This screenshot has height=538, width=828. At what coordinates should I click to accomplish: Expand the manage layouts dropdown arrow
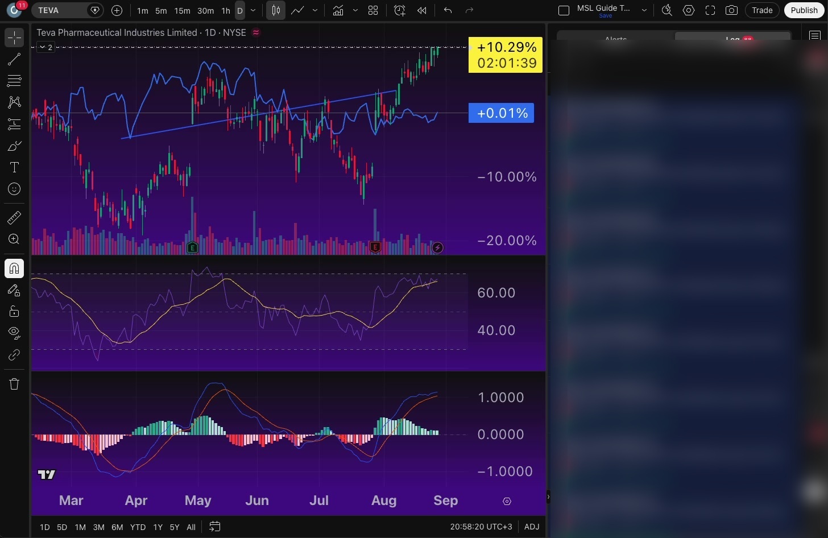pos(644,10)
